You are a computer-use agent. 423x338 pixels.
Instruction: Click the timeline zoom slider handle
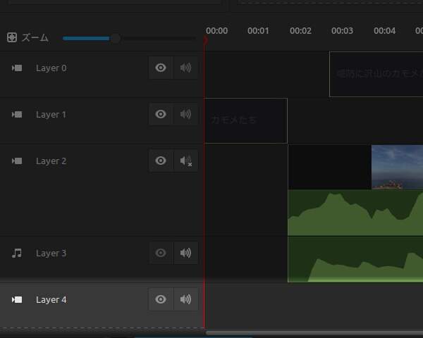[x=115, y=38]
